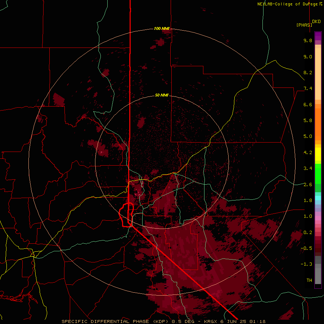Click the 7.4 scale label
Viewport: 324px width, 324px height.
[x=308, y=89]
